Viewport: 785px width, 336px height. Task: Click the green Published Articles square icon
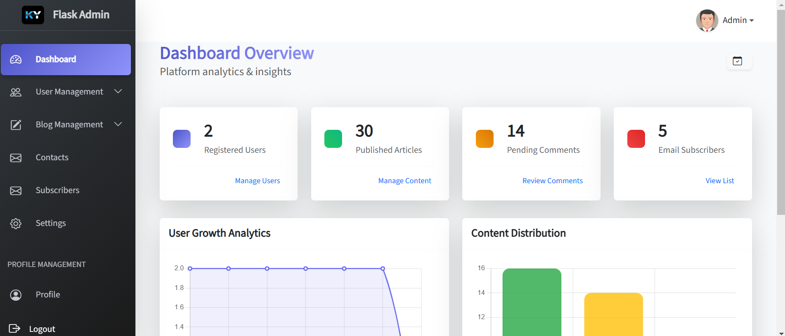point(333,139)
